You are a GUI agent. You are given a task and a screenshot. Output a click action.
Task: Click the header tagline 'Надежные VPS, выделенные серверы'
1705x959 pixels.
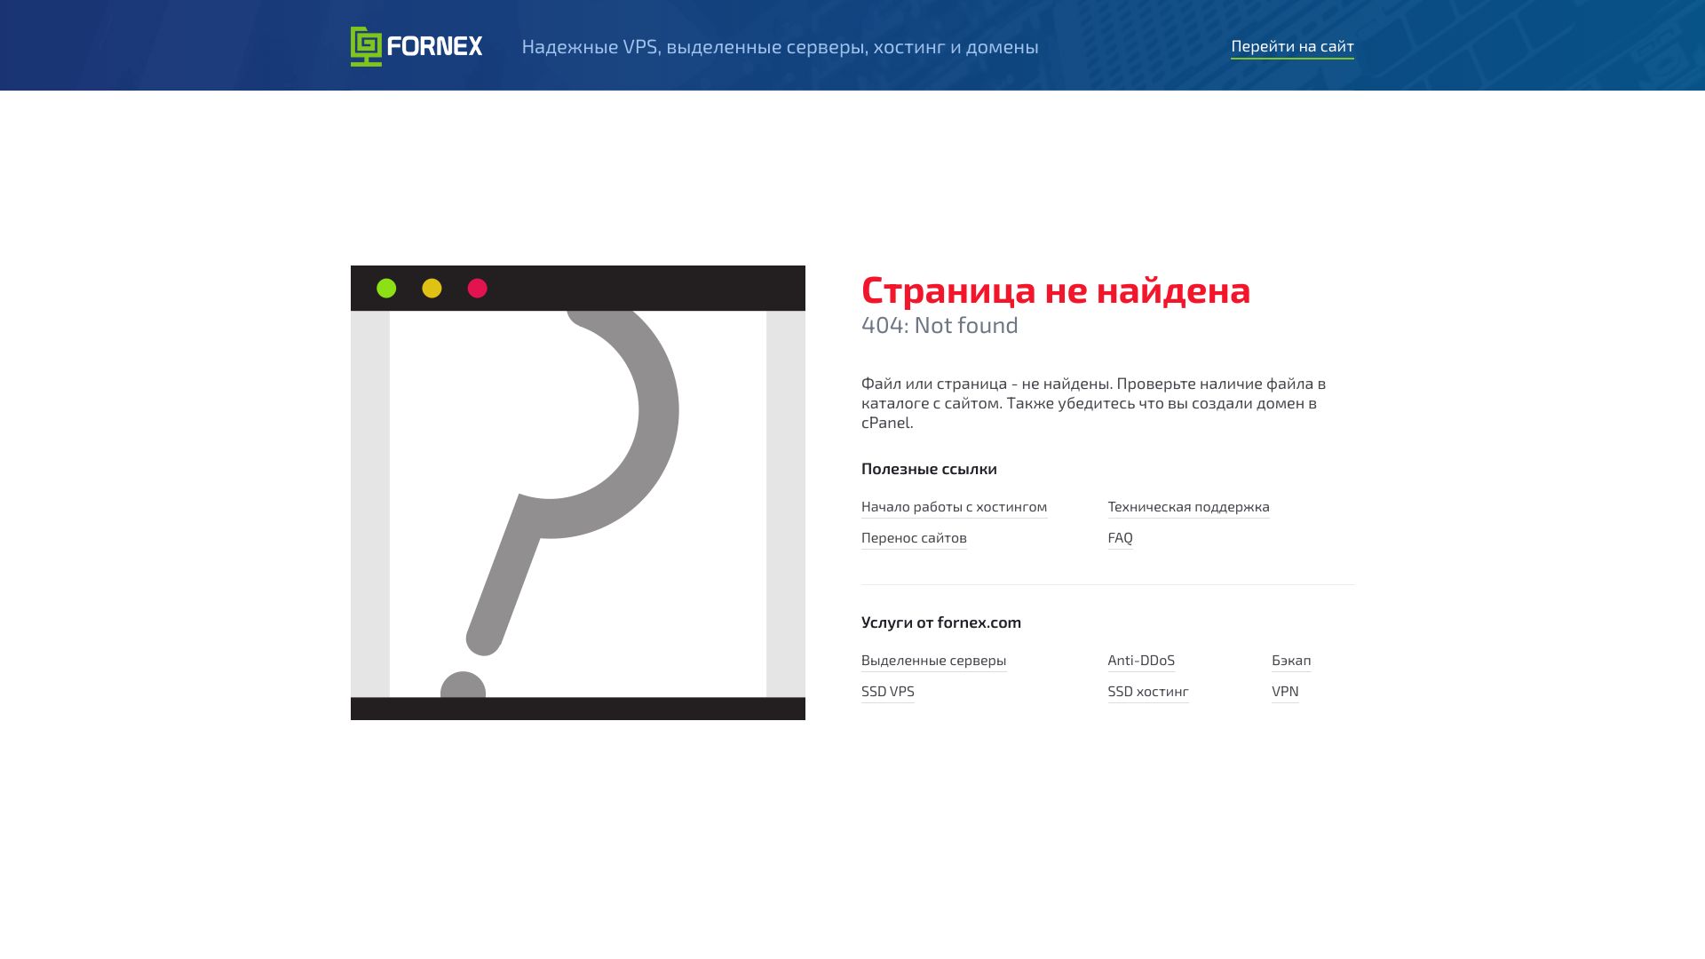coord(780,47)
